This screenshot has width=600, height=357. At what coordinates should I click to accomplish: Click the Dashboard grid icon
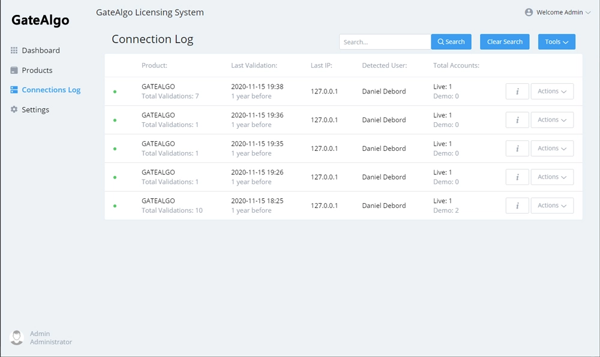click(14, 50)
